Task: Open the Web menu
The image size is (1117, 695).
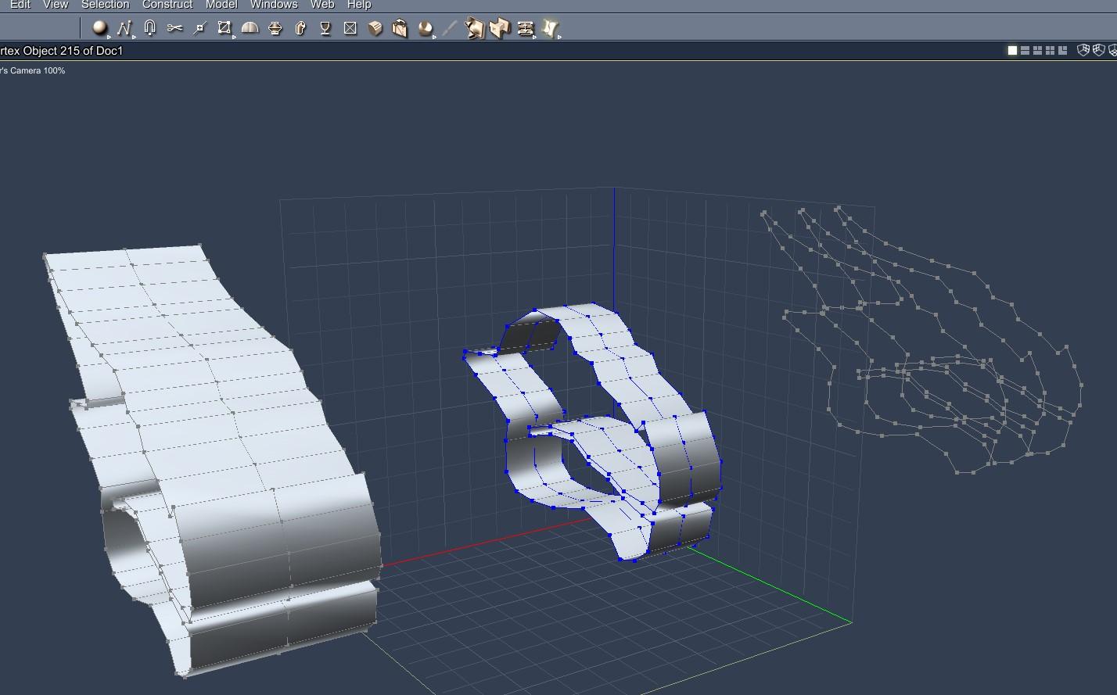Action: pos(322,5)
